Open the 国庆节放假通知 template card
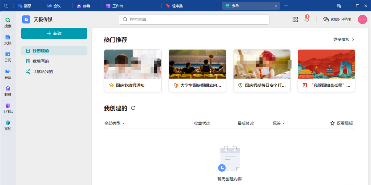This screenshot has height=185, width=371. coord(133,71)
